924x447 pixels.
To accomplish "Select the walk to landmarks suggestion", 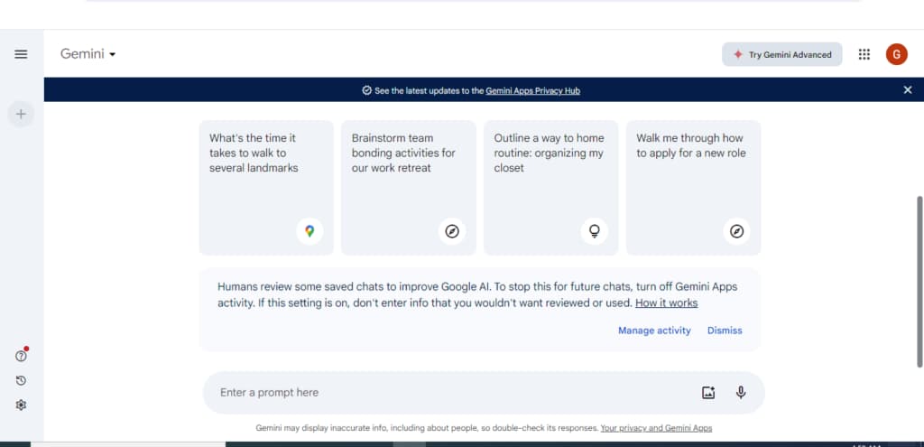I will (266, 188).
